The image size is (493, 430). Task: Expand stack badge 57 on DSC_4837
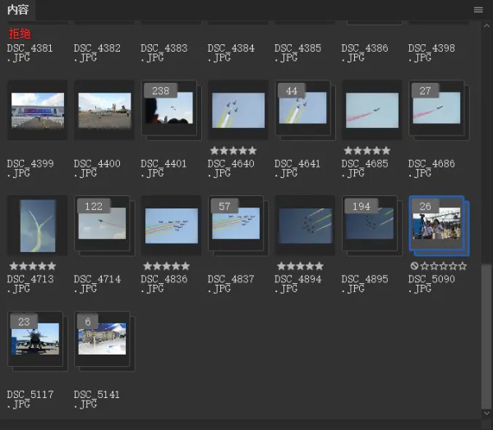224,206
